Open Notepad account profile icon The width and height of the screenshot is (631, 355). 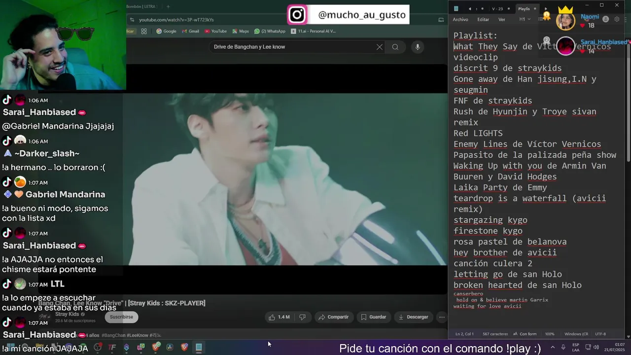[605, 19]
